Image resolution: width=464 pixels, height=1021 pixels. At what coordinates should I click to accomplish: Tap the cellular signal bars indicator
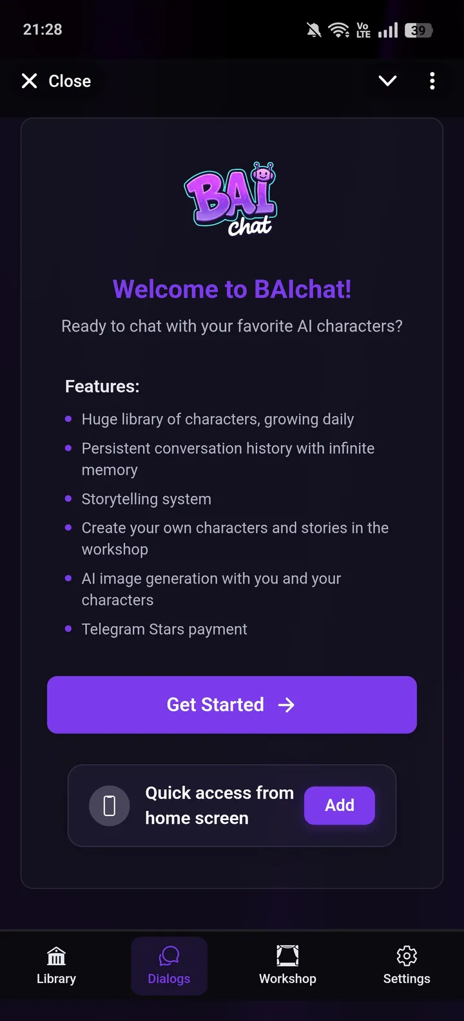[x=387, y=29]
